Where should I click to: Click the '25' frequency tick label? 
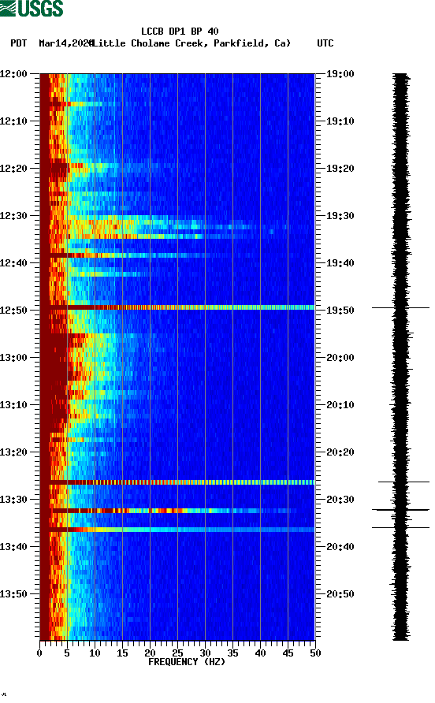click(x=177, y=653)
